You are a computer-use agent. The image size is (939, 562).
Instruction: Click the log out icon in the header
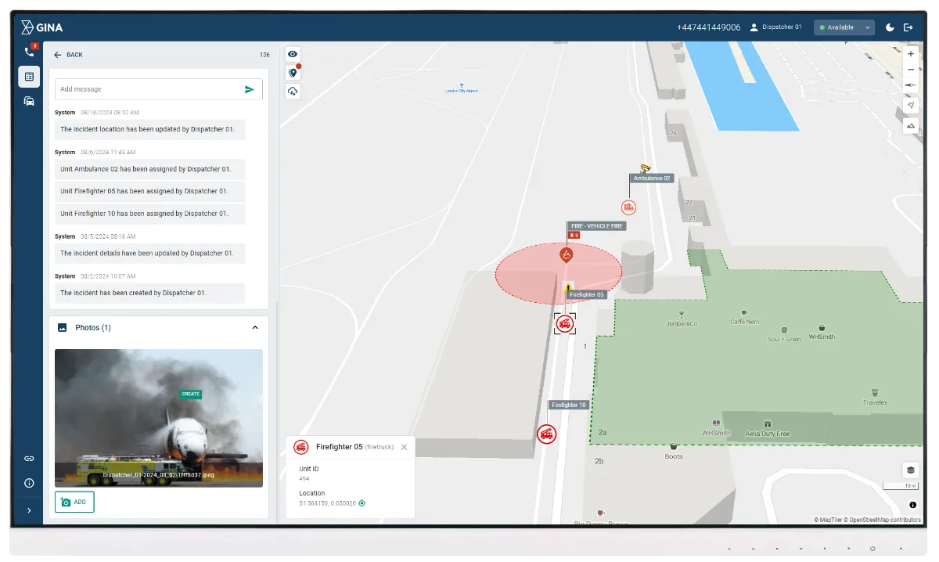(x=908, y=27)
